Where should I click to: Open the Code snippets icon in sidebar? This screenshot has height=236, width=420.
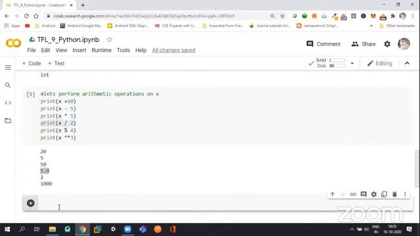tap(8, 103)
